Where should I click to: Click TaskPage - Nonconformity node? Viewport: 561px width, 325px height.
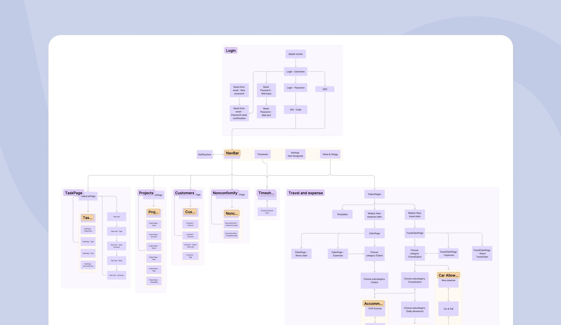pyautogui.click(x=88, y=265)
